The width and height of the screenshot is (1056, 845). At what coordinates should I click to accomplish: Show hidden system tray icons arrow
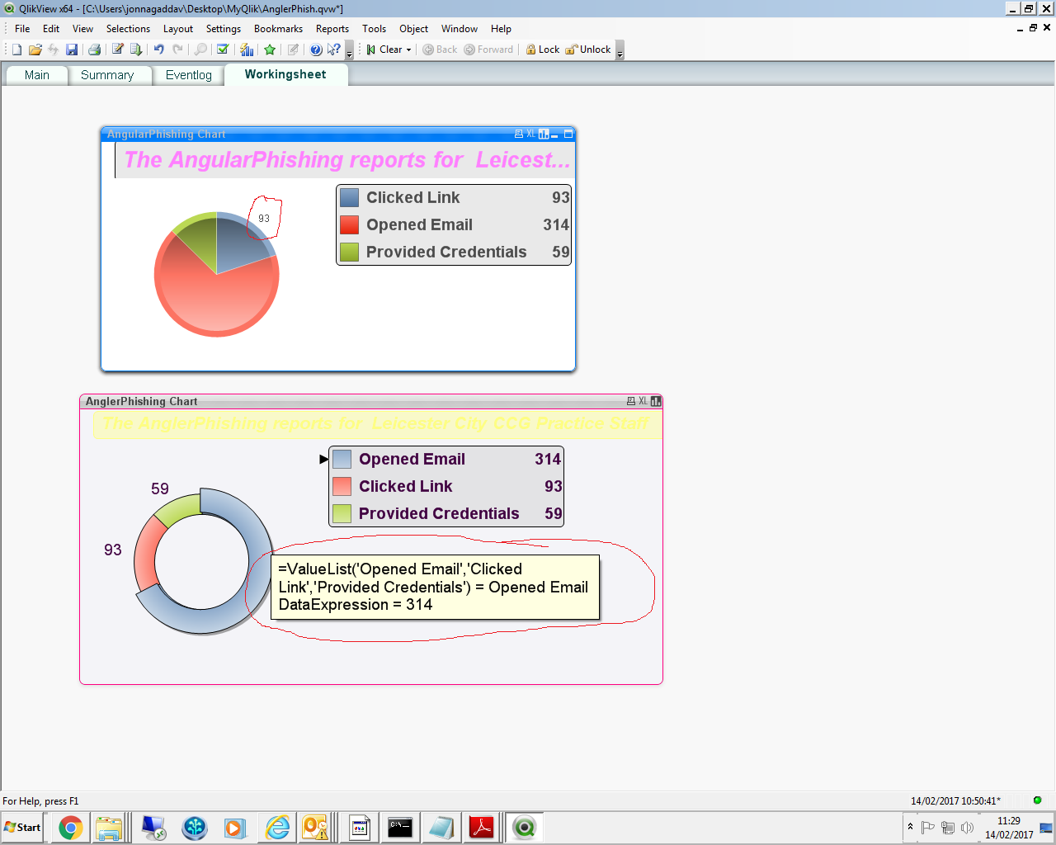[910, 827]
